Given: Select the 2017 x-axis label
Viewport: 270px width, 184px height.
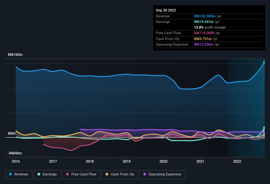Looking at the screenshot, I should coord(53,161).
